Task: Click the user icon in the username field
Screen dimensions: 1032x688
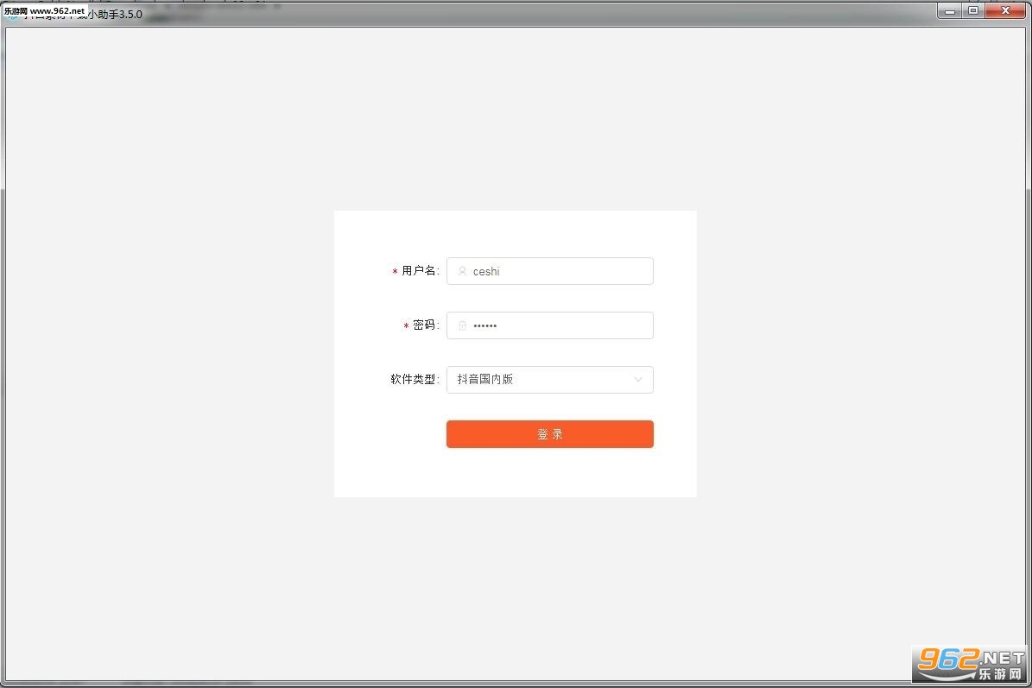Action: pos(462,271)
